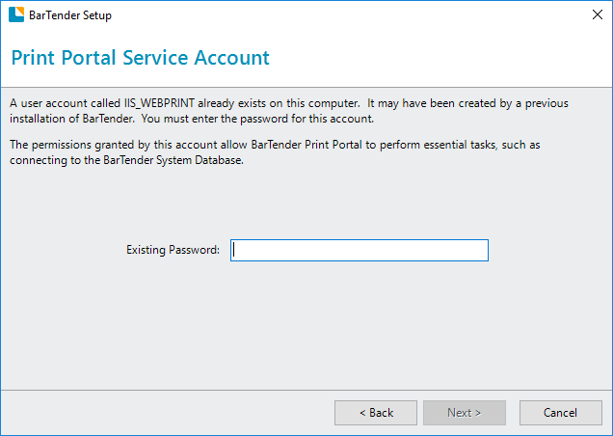Select the Cancel button at the bottom

561,413
